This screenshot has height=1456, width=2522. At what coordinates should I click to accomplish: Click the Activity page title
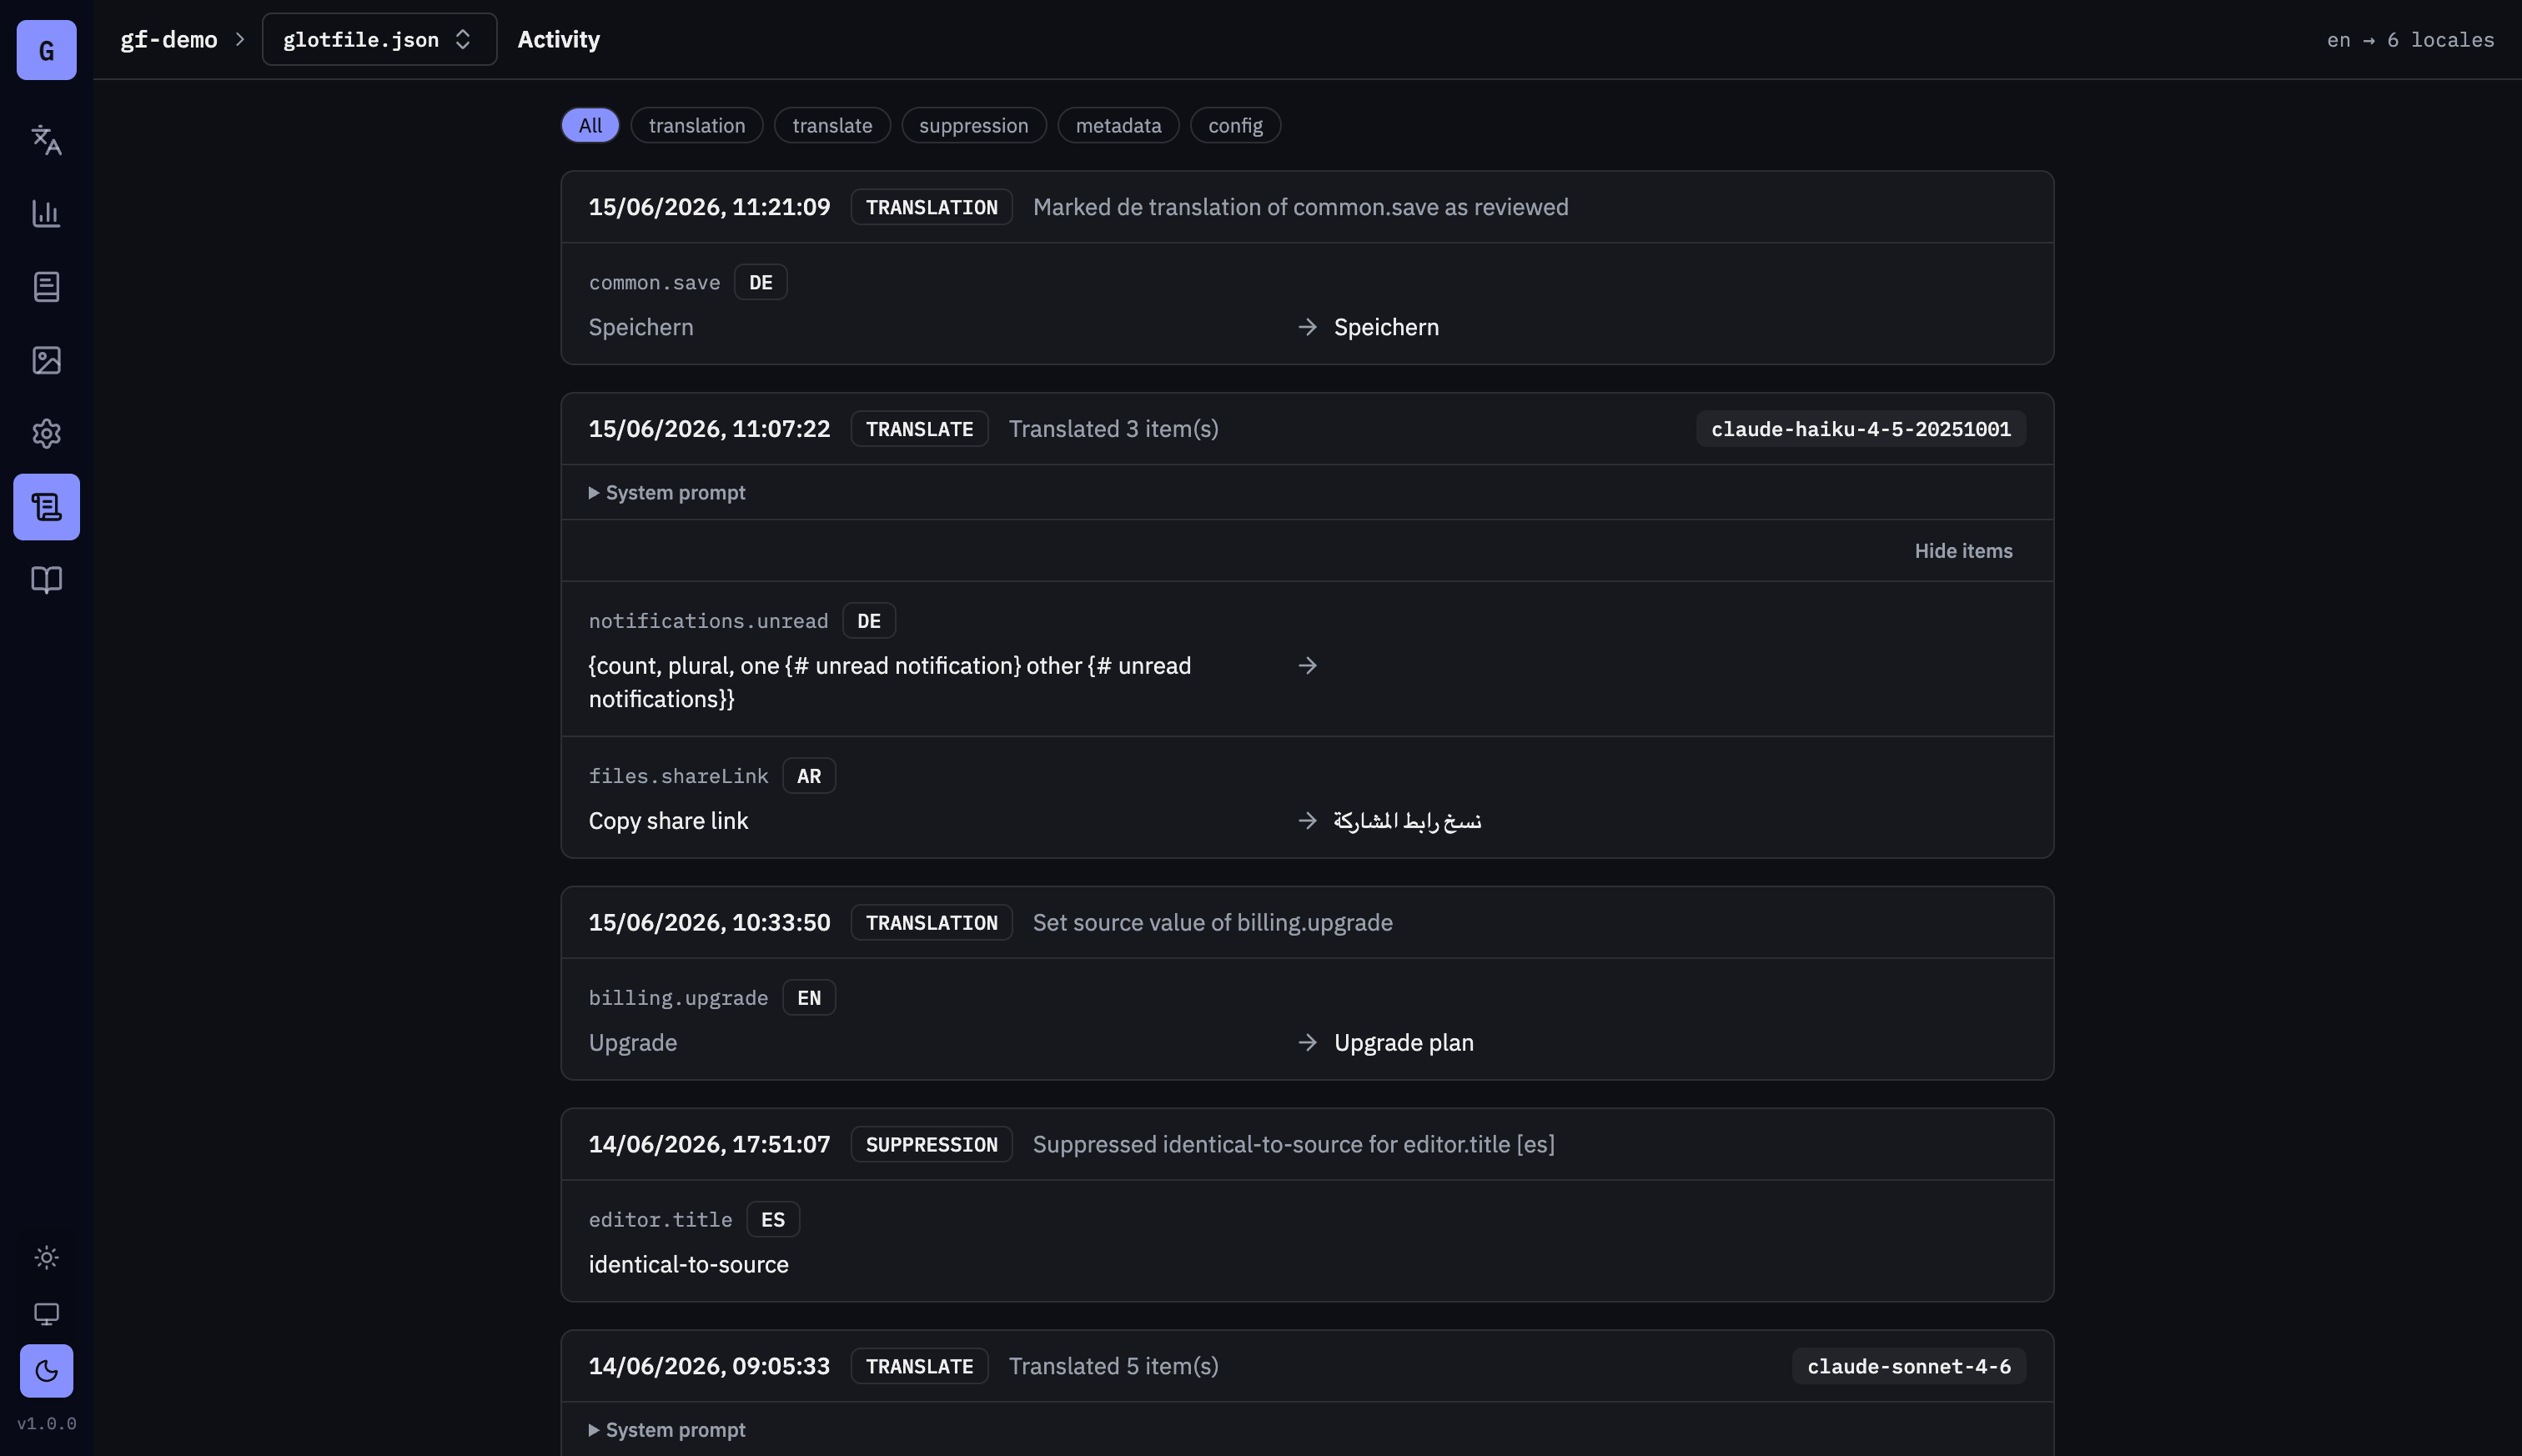click(558, 39)
